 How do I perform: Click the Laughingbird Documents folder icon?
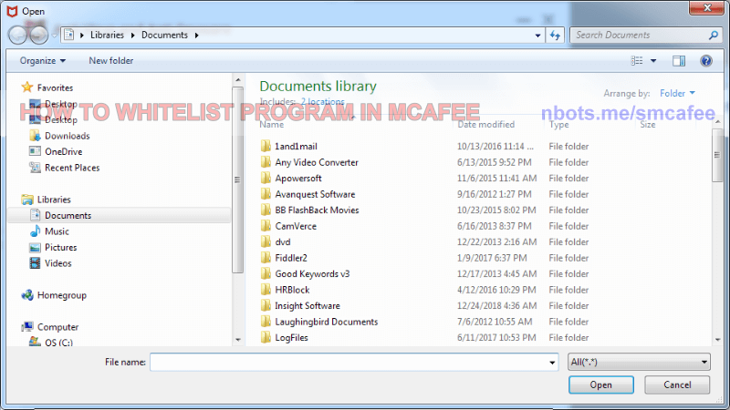pos(266,322)
